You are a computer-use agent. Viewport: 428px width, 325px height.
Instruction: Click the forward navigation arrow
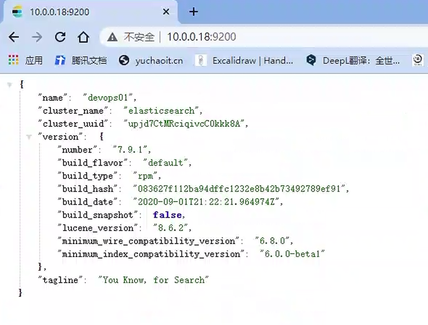point(37,37)
